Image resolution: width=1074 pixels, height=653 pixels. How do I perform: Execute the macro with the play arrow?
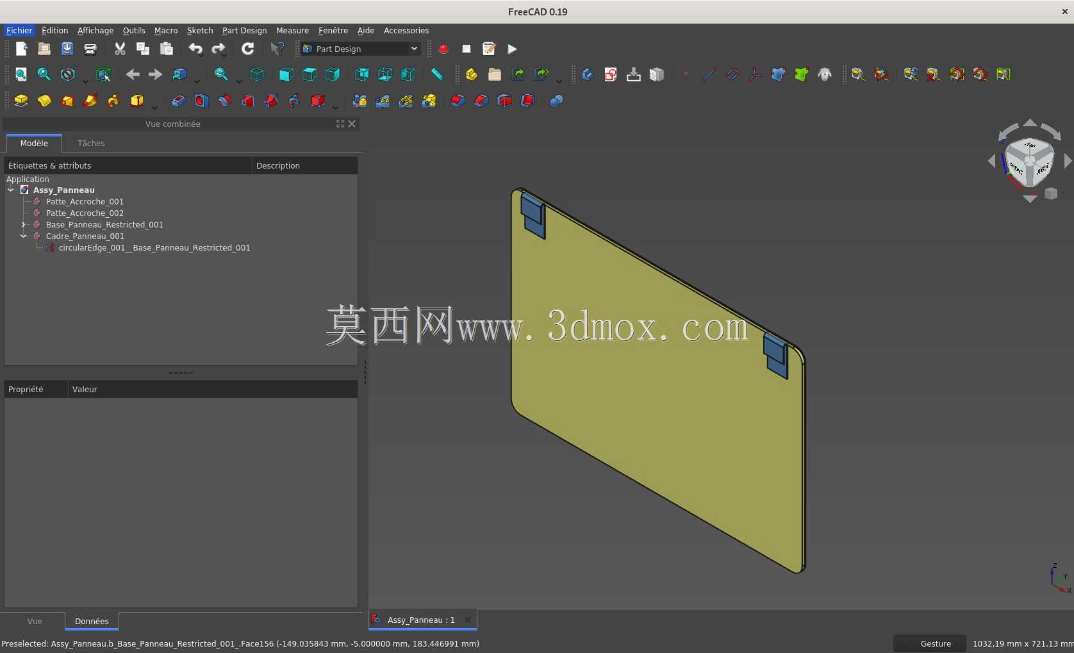(512, 49)
